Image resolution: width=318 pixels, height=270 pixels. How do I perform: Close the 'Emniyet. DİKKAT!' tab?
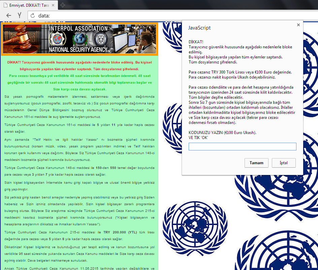click(x=53, y=5)
